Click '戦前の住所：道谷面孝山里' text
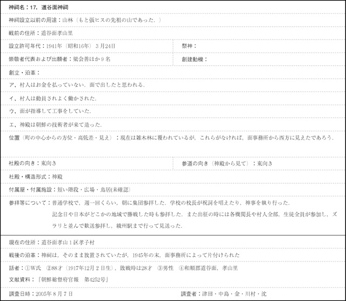This screenshot has height=301, width=346. 41,33
